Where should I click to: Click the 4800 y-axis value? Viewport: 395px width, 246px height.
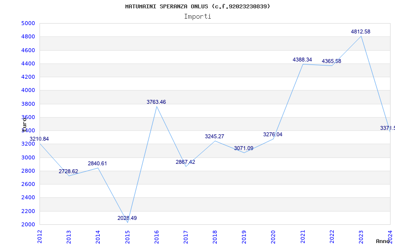pos(28,36)
